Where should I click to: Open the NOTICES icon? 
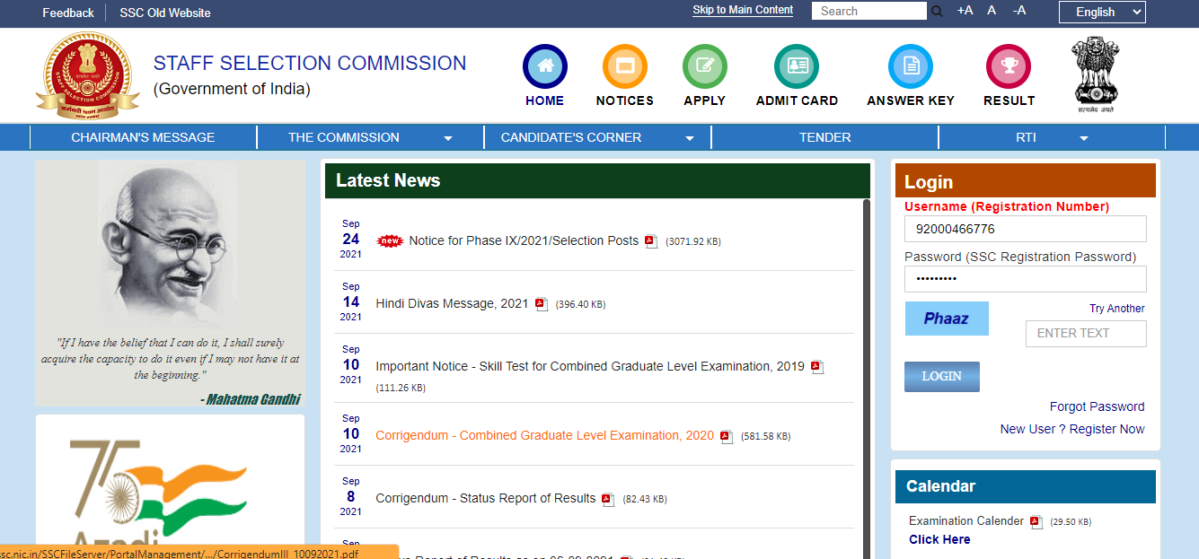coord(625,66)
